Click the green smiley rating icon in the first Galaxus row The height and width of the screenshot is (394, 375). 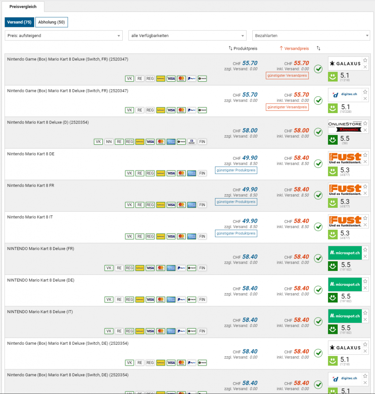(x=333, y=77)
